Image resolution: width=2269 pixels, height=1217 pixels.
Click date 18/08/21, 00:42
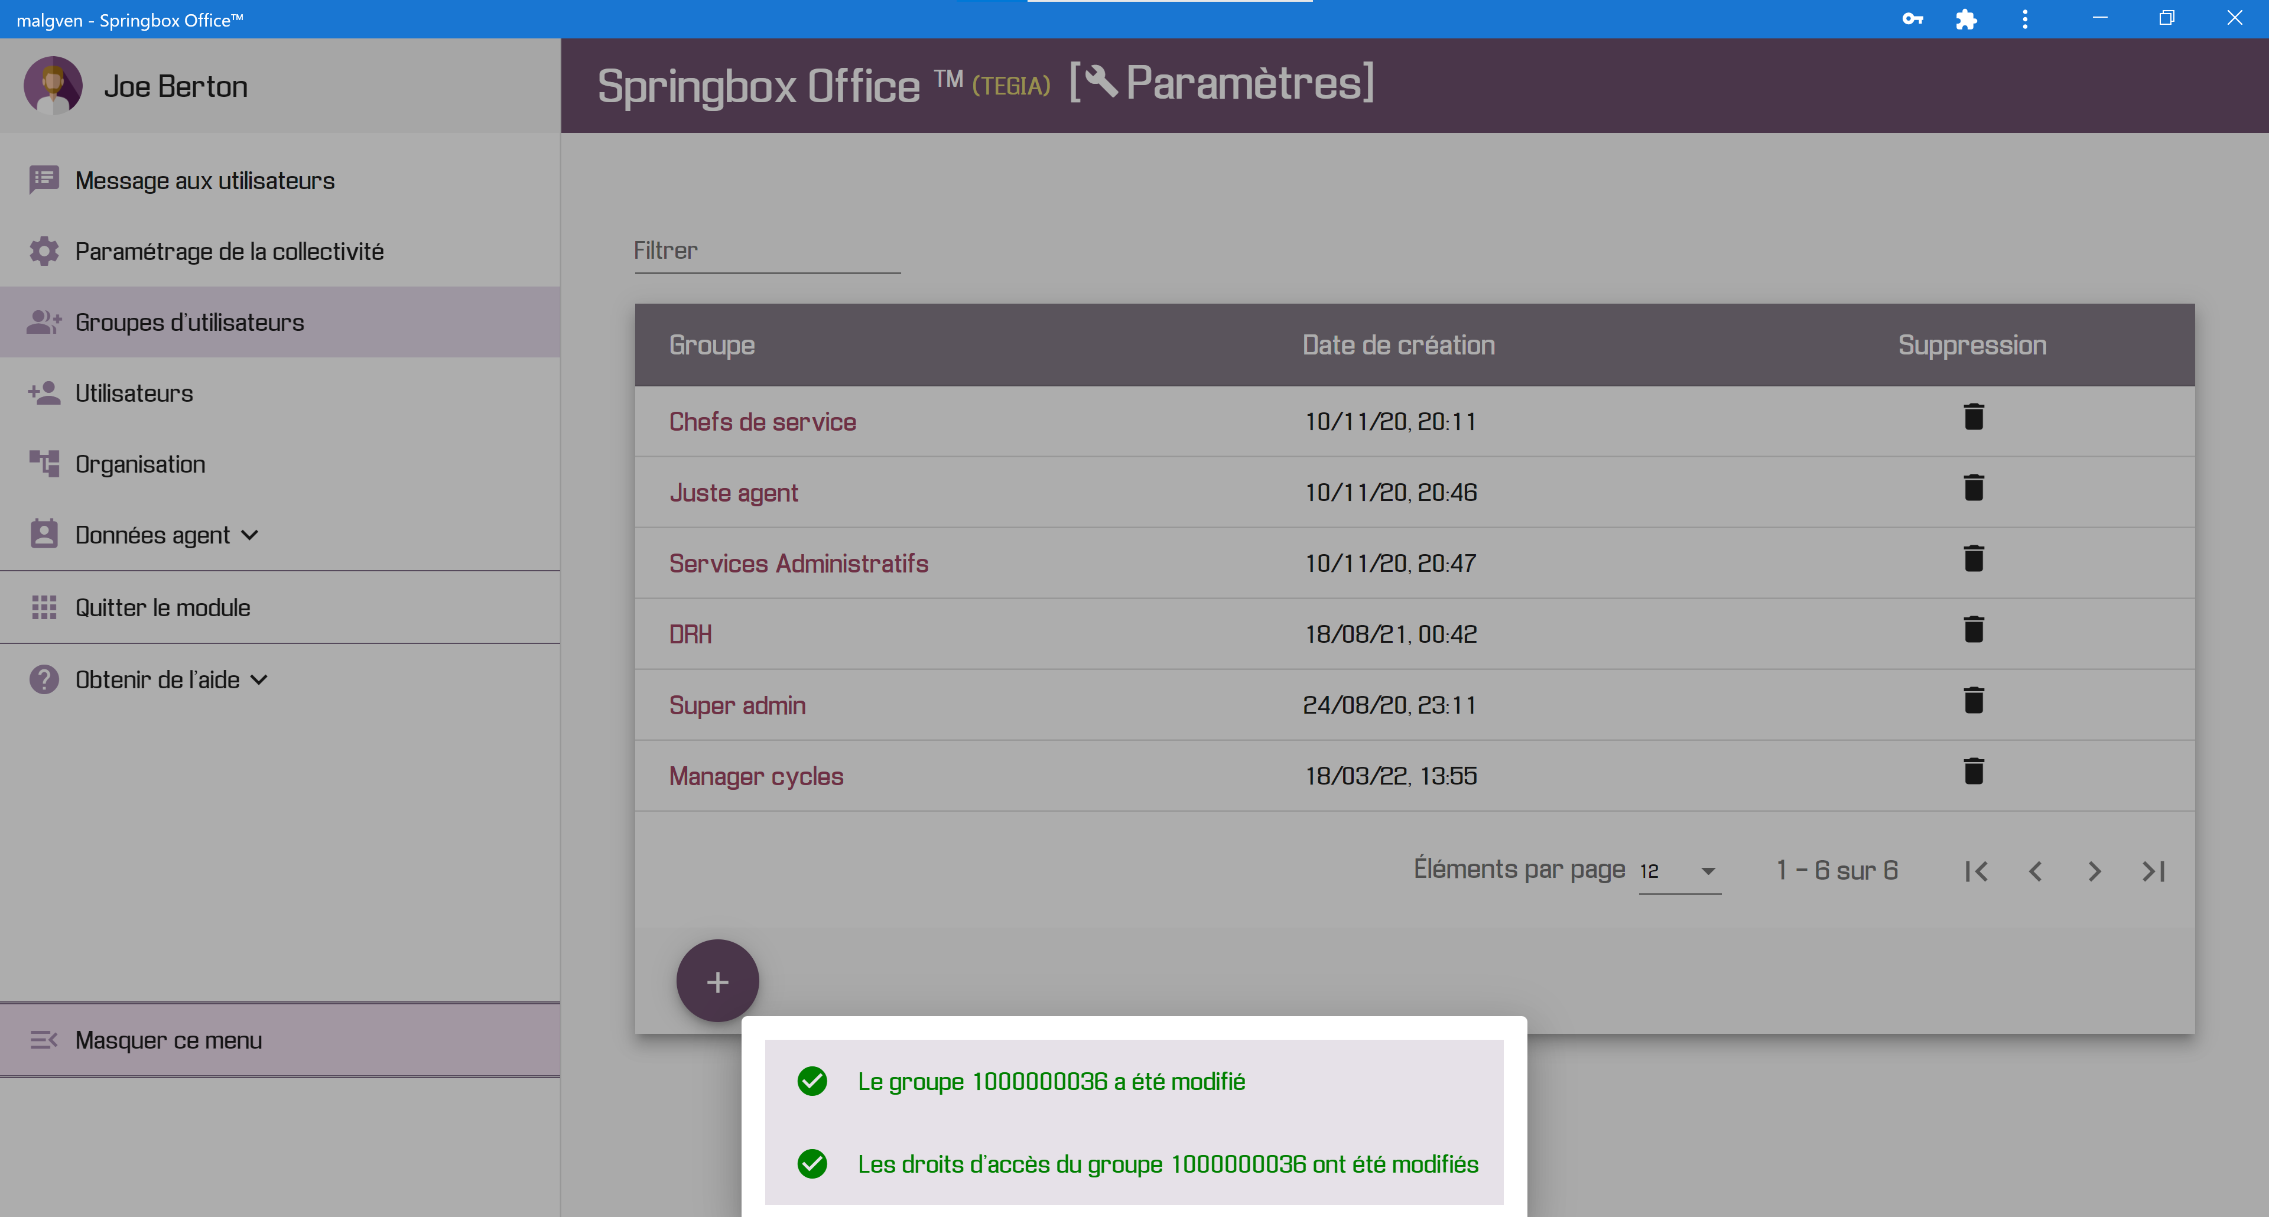[x=1390, y=634]
